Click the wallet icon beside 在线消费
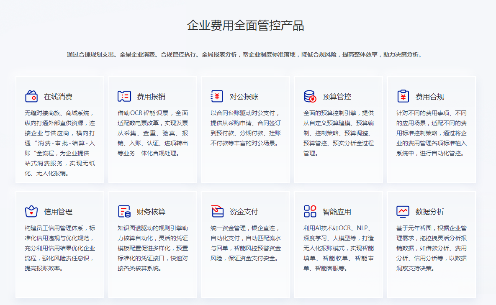The height and width of the screenshot is (305, 496). point(31,96)
